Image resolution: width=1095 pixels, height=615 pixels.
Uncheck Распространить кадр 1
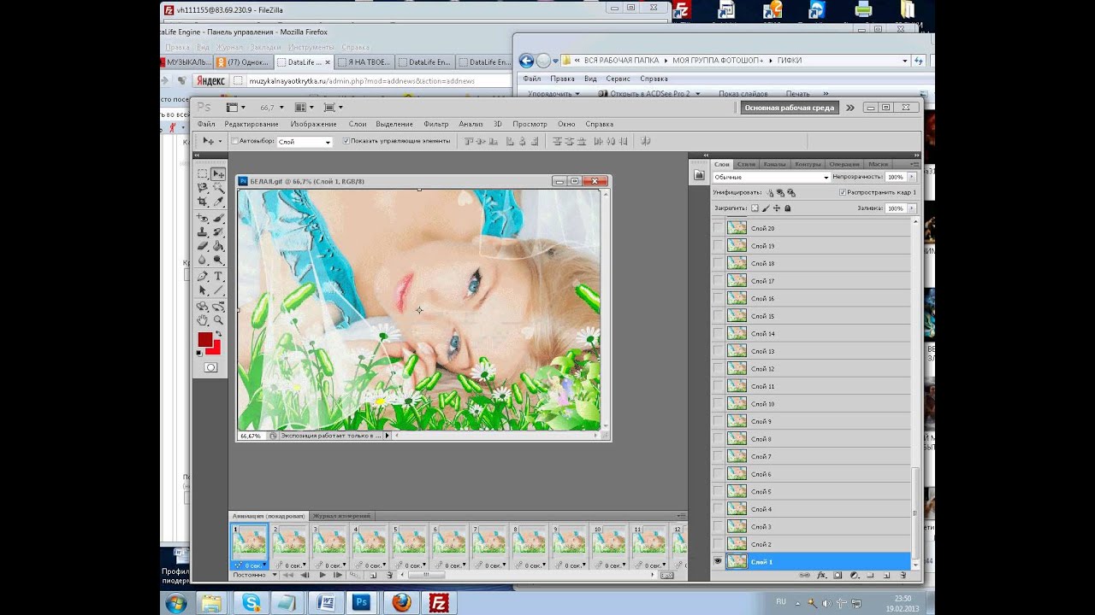[x=843, y=193]
